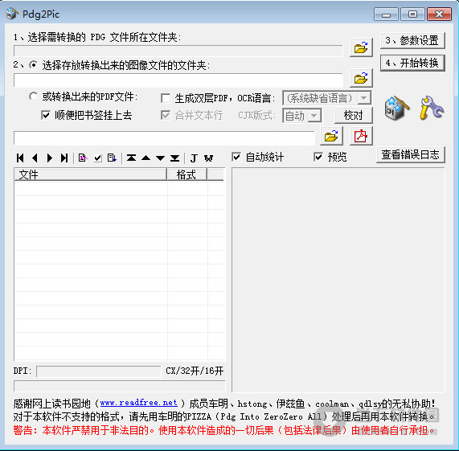Go to the next page
This screenshot has height=451, width=459.
[50, 158]
